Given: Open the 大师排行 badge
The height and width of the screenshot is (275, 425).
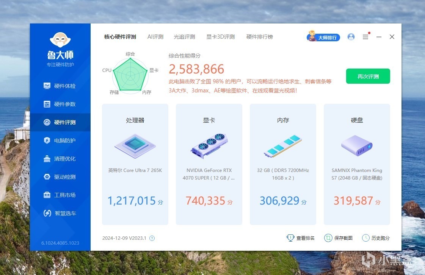Looking at the screenshot, I should pos(323,36).
